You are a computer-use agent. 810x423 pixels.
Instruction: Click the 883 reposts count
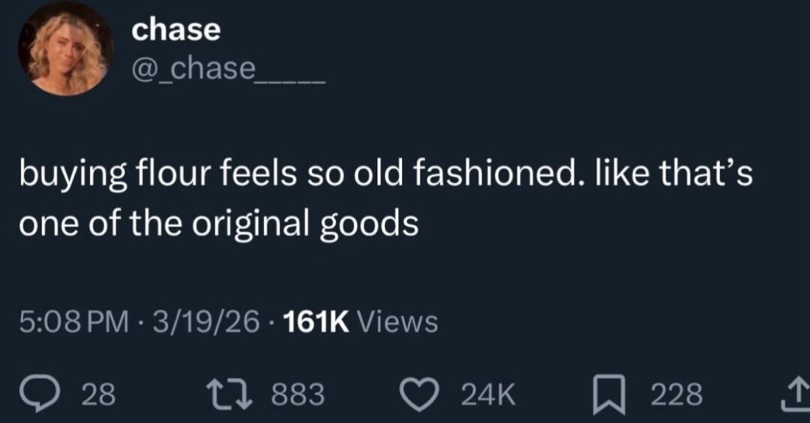coord(297,394)
